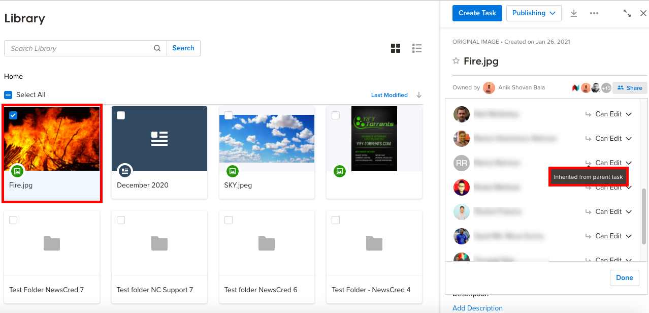Open the three-dot more options menu
Viewport: 649px width, 313px height.
594,13
